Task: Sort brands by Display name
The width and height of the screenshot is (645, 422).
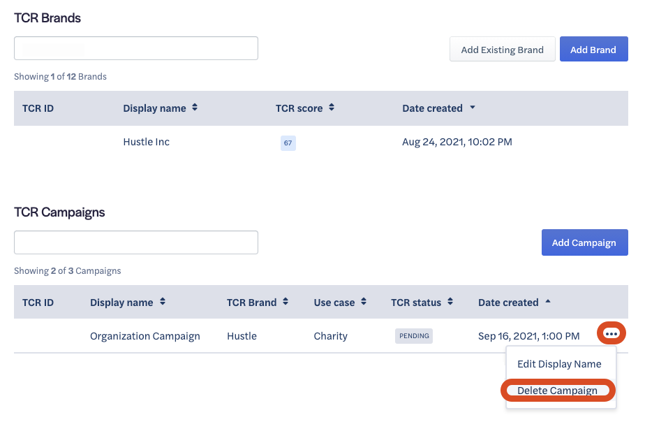Action: (x=160, y=108)
